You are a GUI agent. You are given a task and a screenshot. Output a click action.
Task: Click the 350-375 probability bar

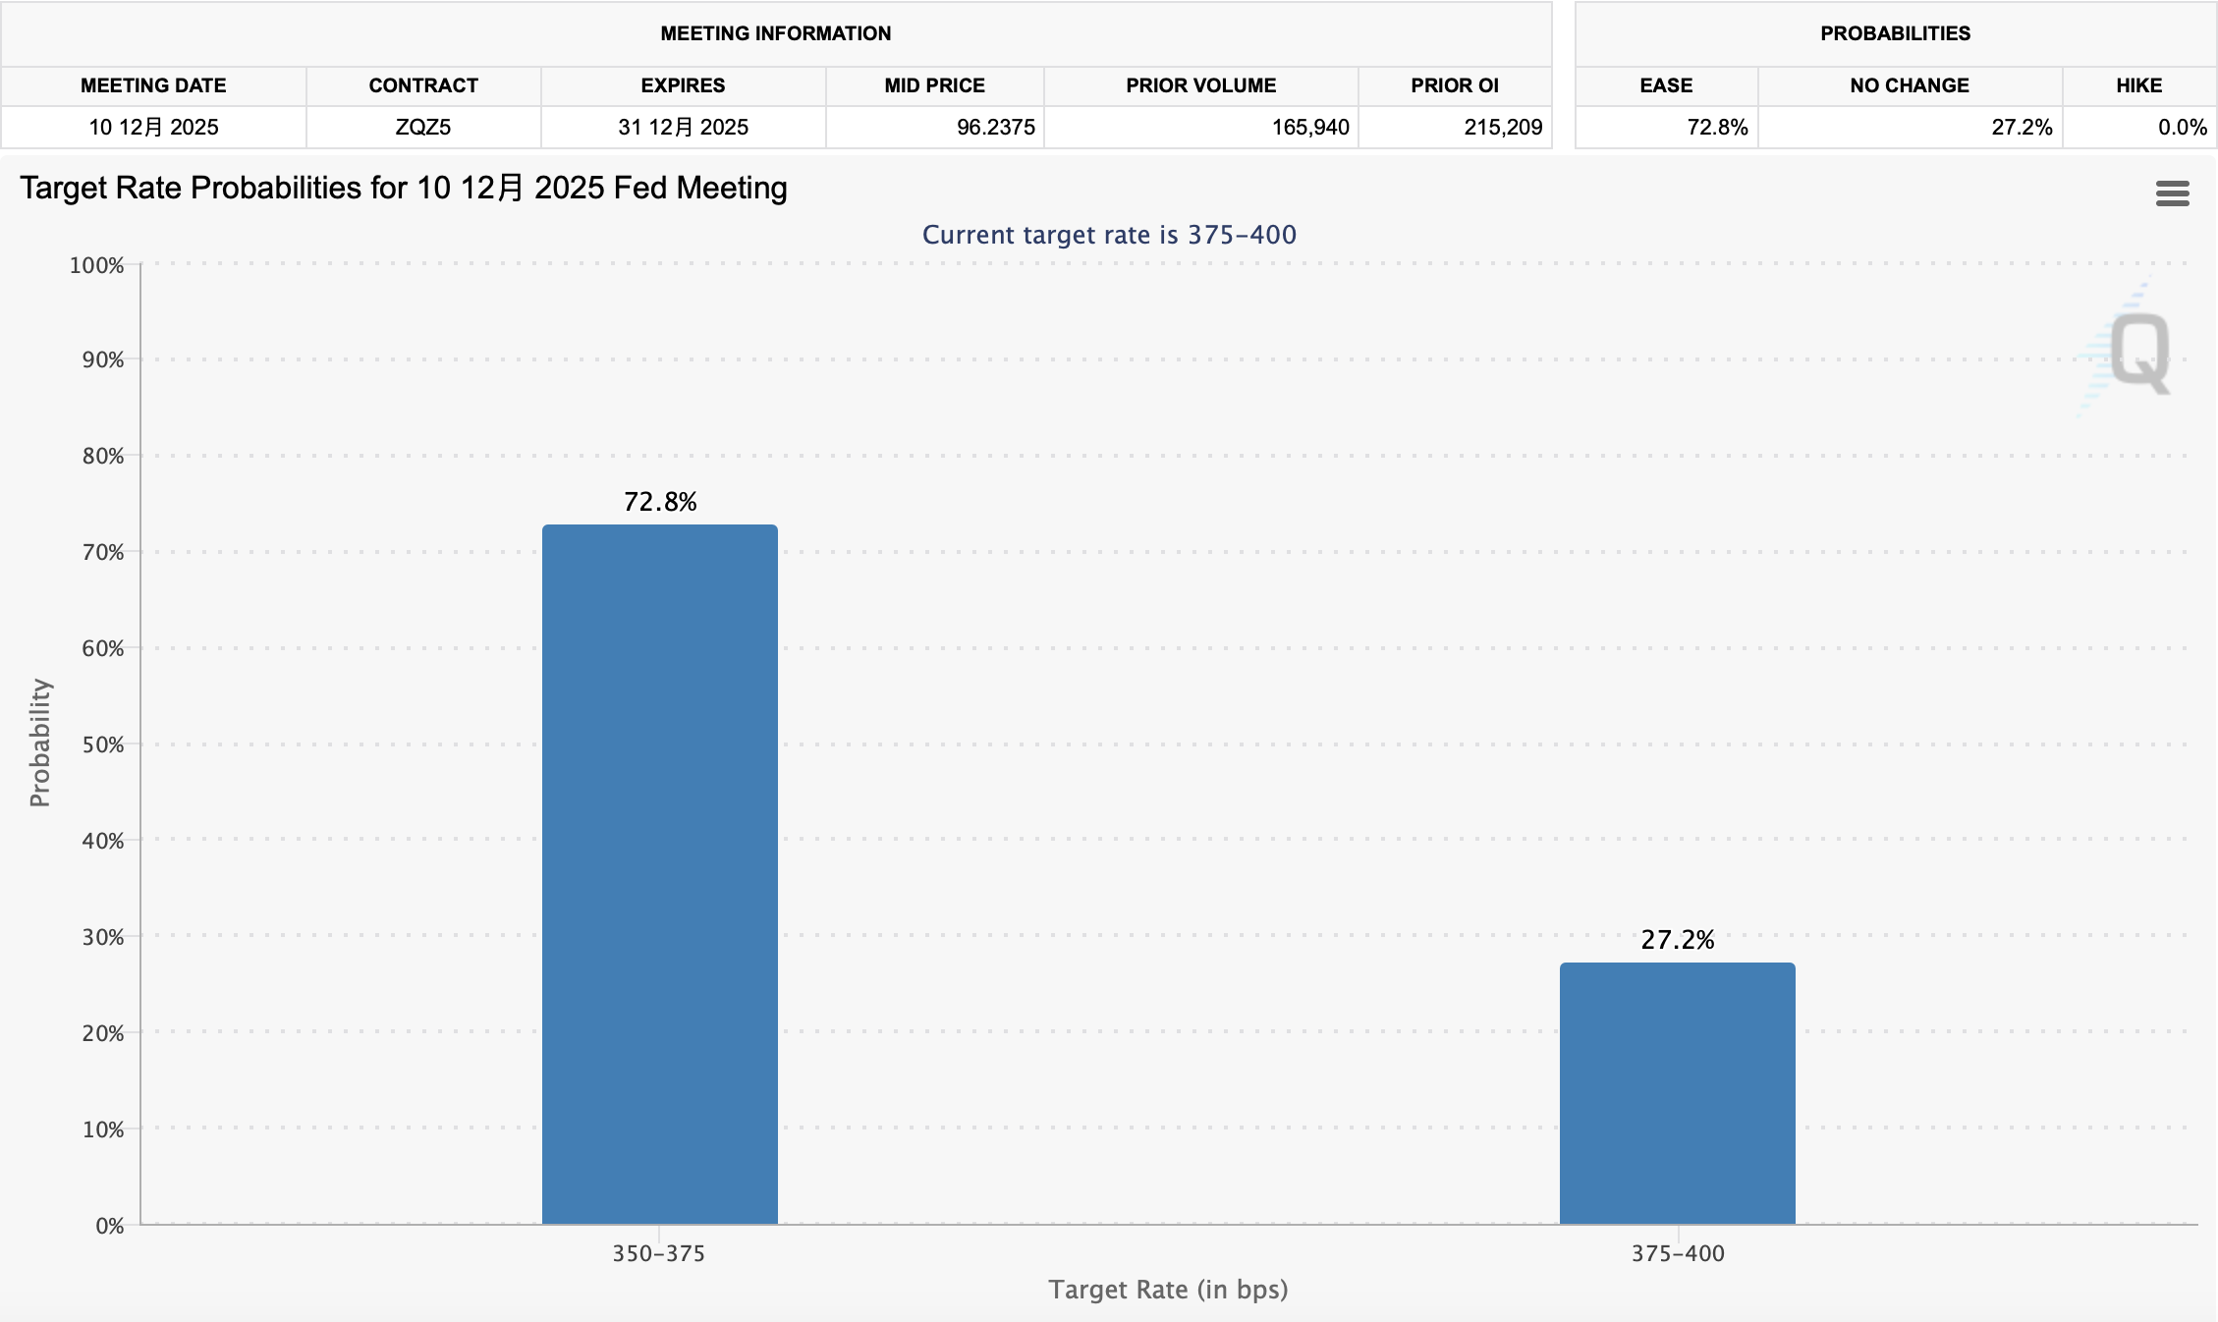coord(659,874)
